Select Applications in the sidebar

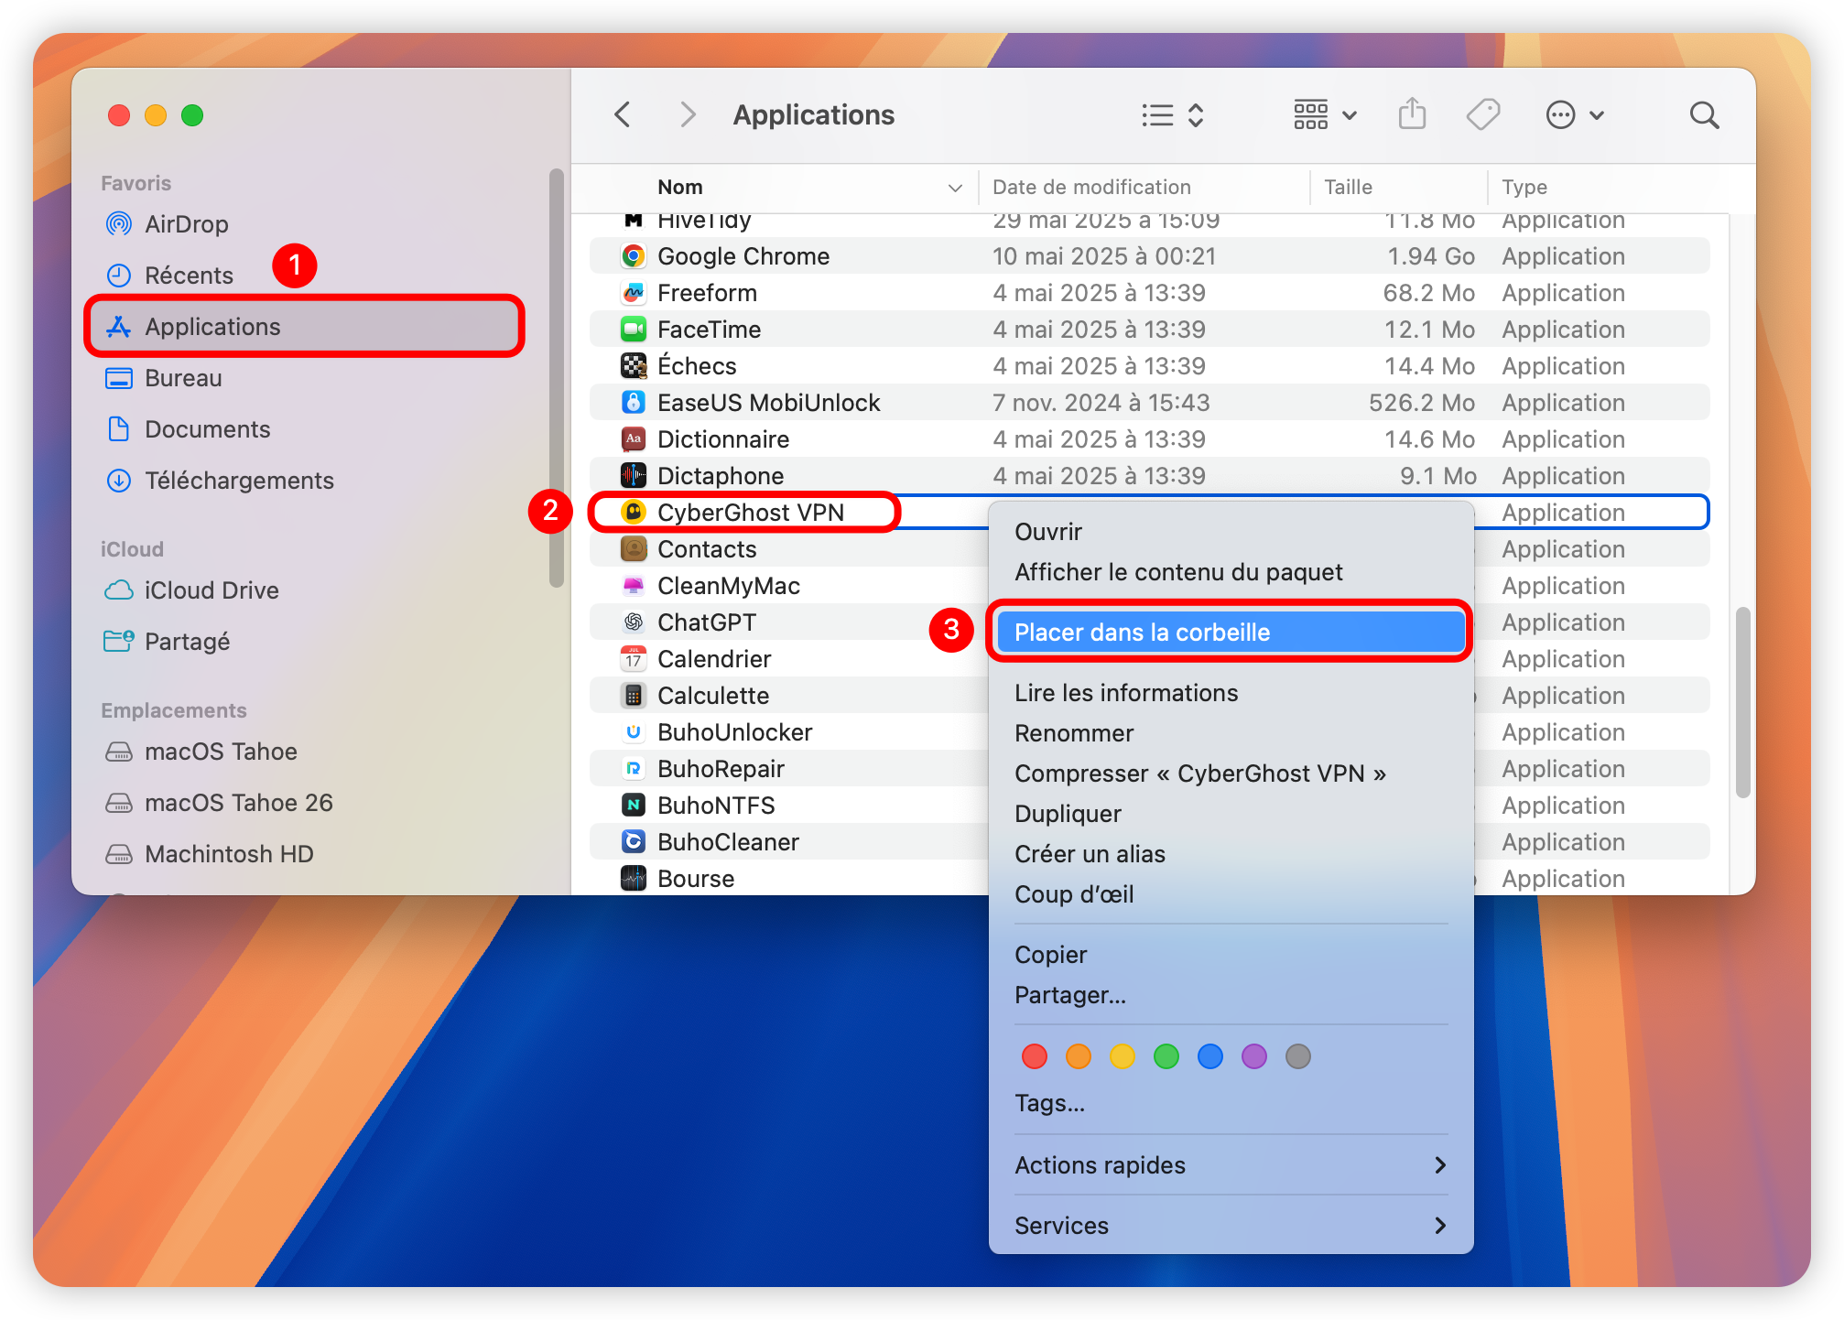(304, 327)
